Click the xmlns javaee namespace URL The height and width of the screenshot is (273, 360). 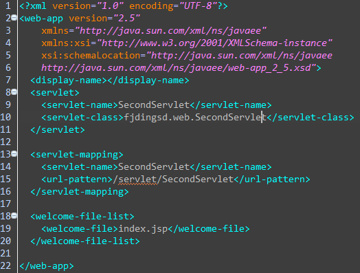(170, 31)
